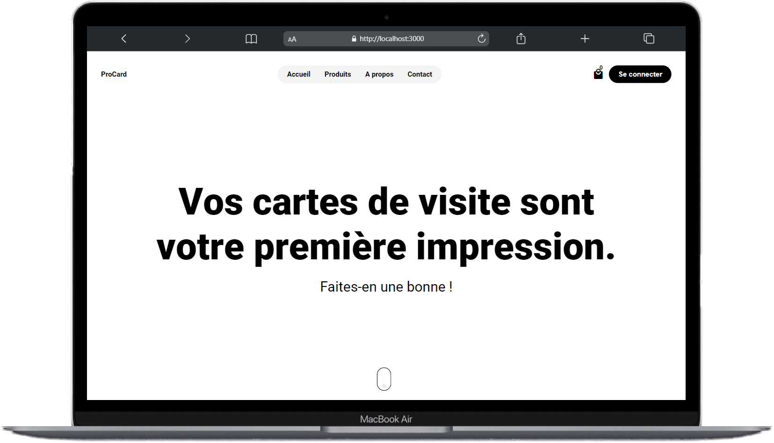Open the AA reader text options
774x443 pixels.
point(292,39)
